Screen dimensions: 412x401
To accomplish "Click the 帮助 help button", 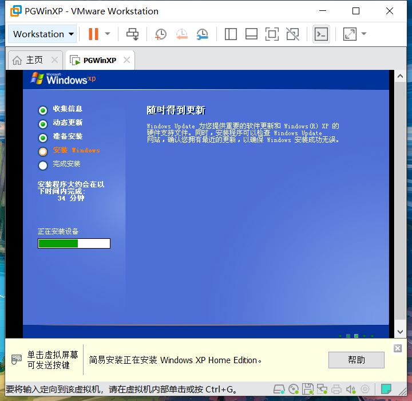I will tap(356, 360).
